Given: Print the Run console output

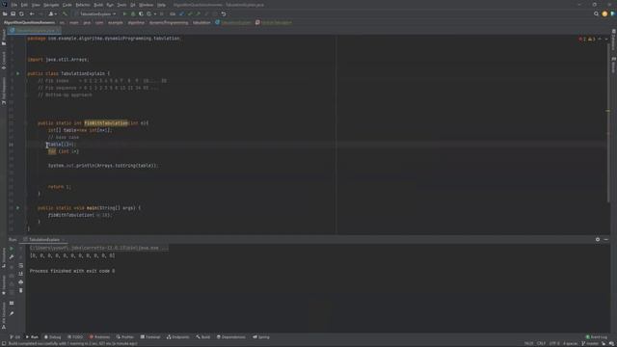Looking at the screenshot, I should click(21, 282).
